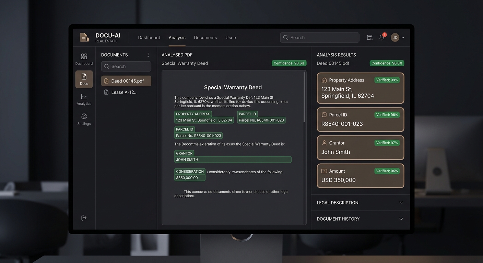Click the DOCU-AI logo icon
483x263 pixels.
(x=84, y=37)
